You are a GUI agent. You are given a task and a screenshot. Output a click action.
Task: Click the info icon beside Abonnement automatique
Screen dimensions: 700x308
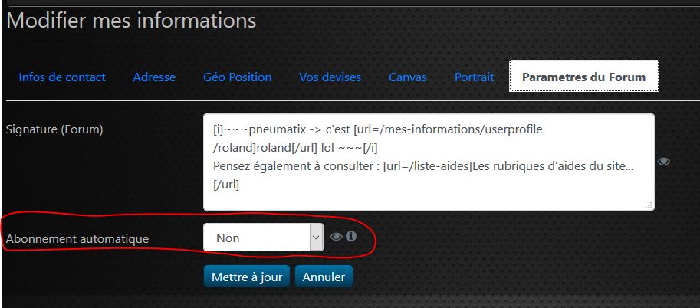coord(351,237)
